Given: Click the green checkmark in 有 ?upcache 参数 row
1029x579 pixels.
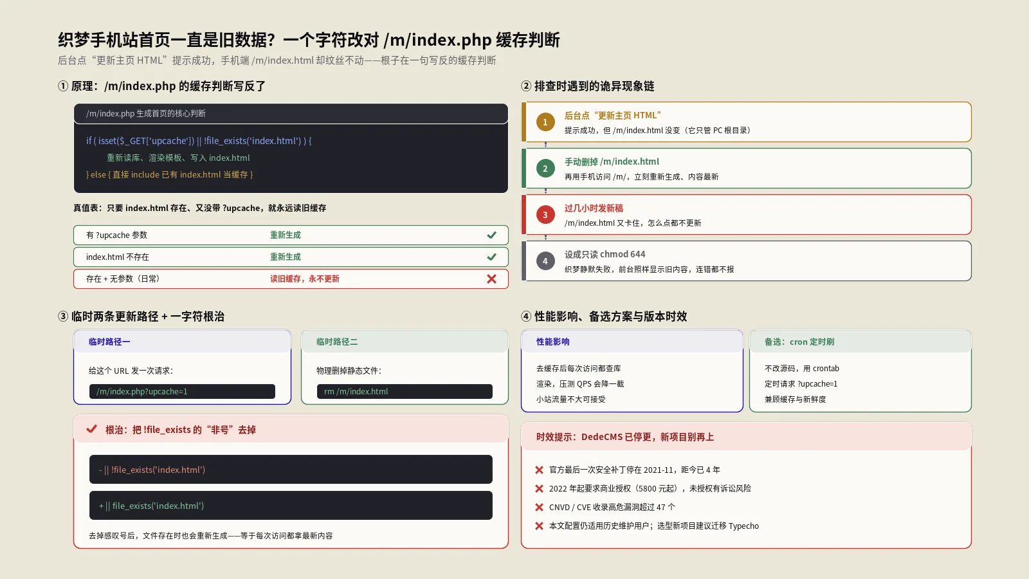Looking at the screenshot, I should point(491,235).
